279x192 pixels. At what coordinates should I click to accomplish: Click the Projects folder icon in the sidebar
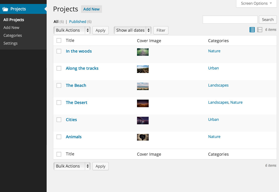click(x=5, y=9)
